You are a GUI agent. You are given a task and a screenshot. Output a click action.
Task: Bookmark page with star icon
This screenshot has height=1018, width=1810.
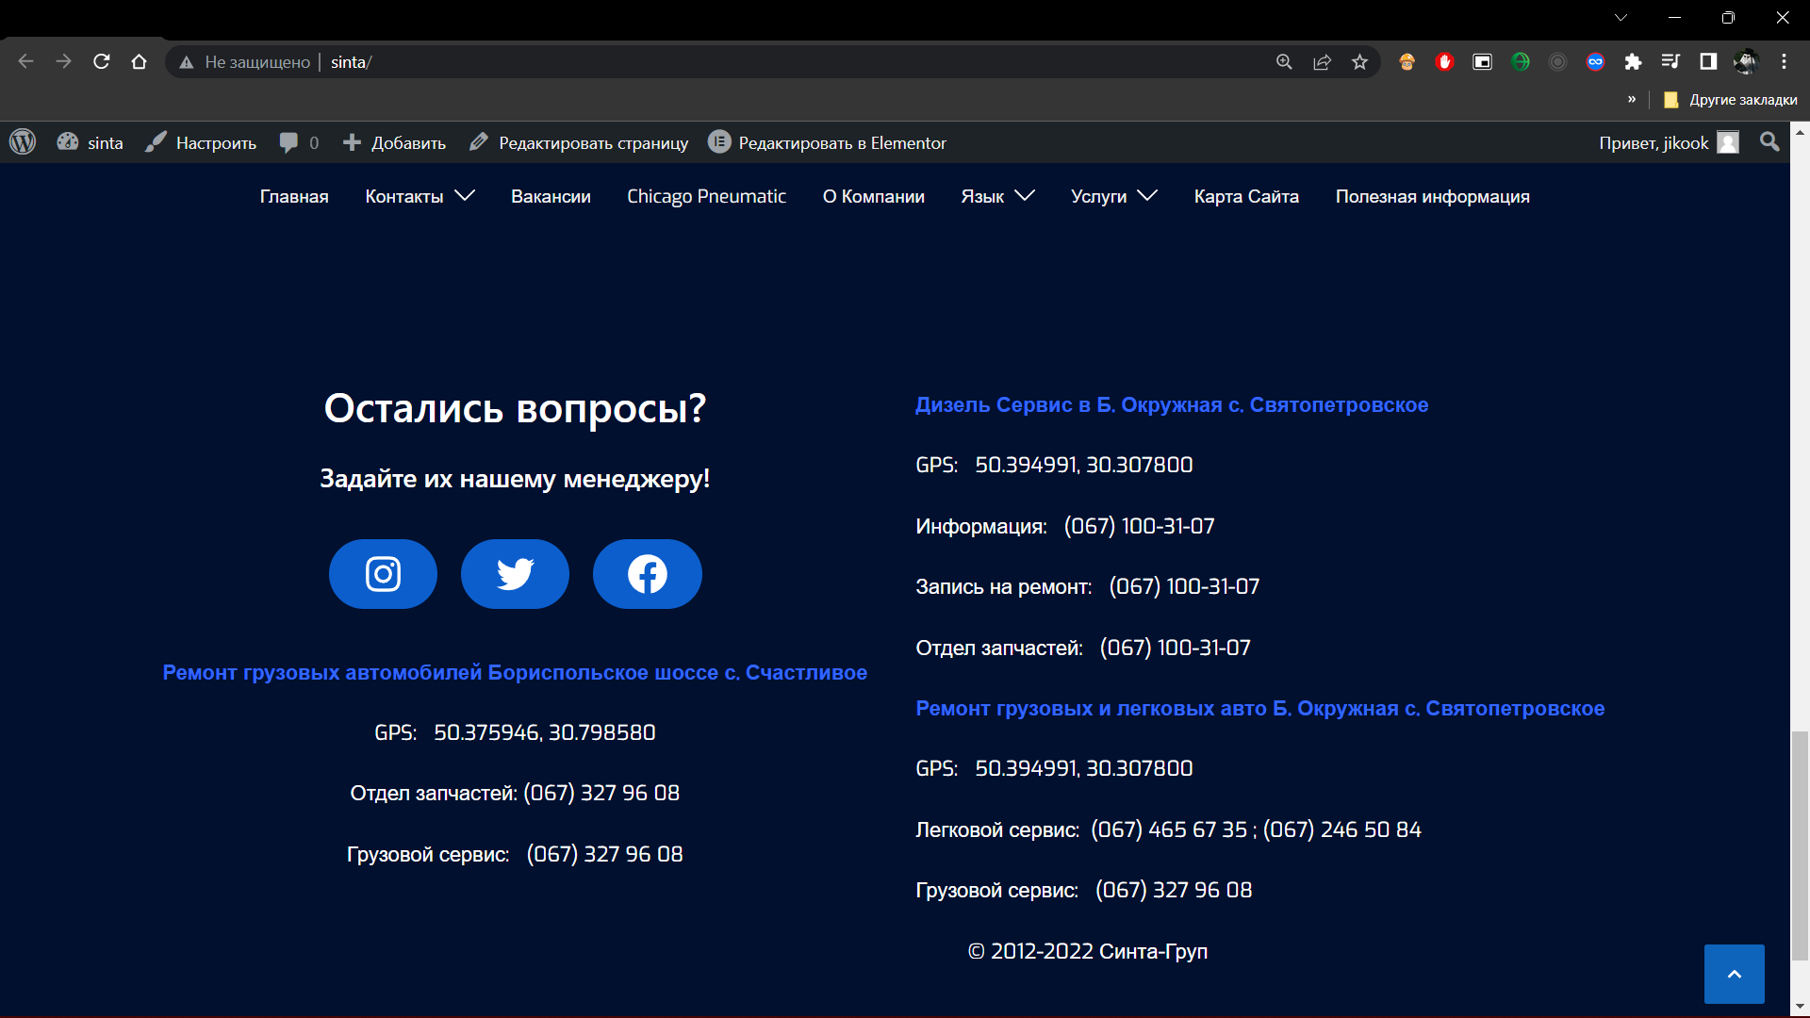click(1359, 62)
